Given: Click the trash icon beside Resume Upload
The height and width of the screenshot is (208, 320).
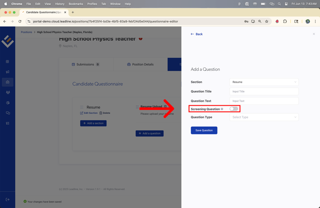Looking at the screenshot, I should click(165, 107).
